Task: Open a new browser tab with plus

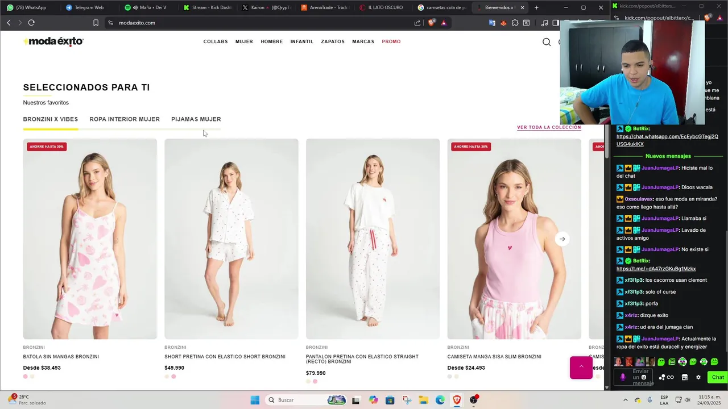Action: coord(536,7)
